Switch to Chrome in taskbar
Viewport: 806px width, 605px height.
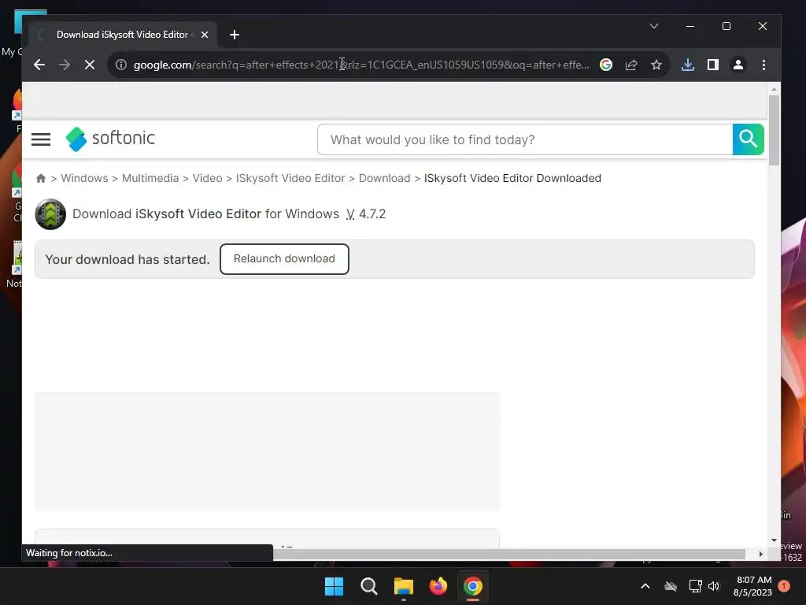(473, 586)
